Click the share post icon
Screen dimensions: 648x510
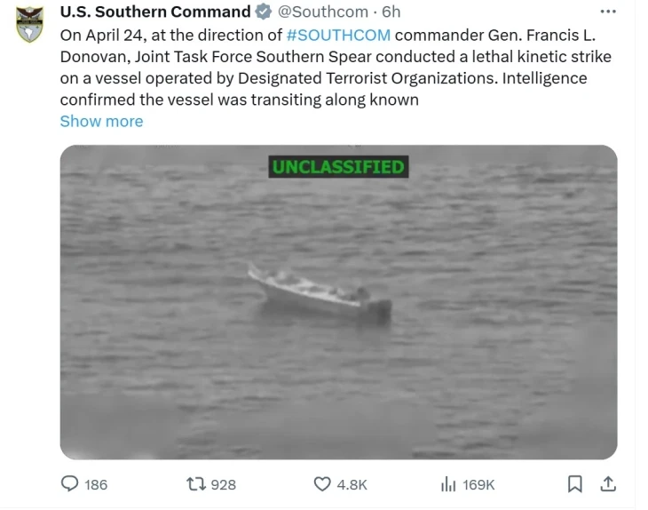608,483
